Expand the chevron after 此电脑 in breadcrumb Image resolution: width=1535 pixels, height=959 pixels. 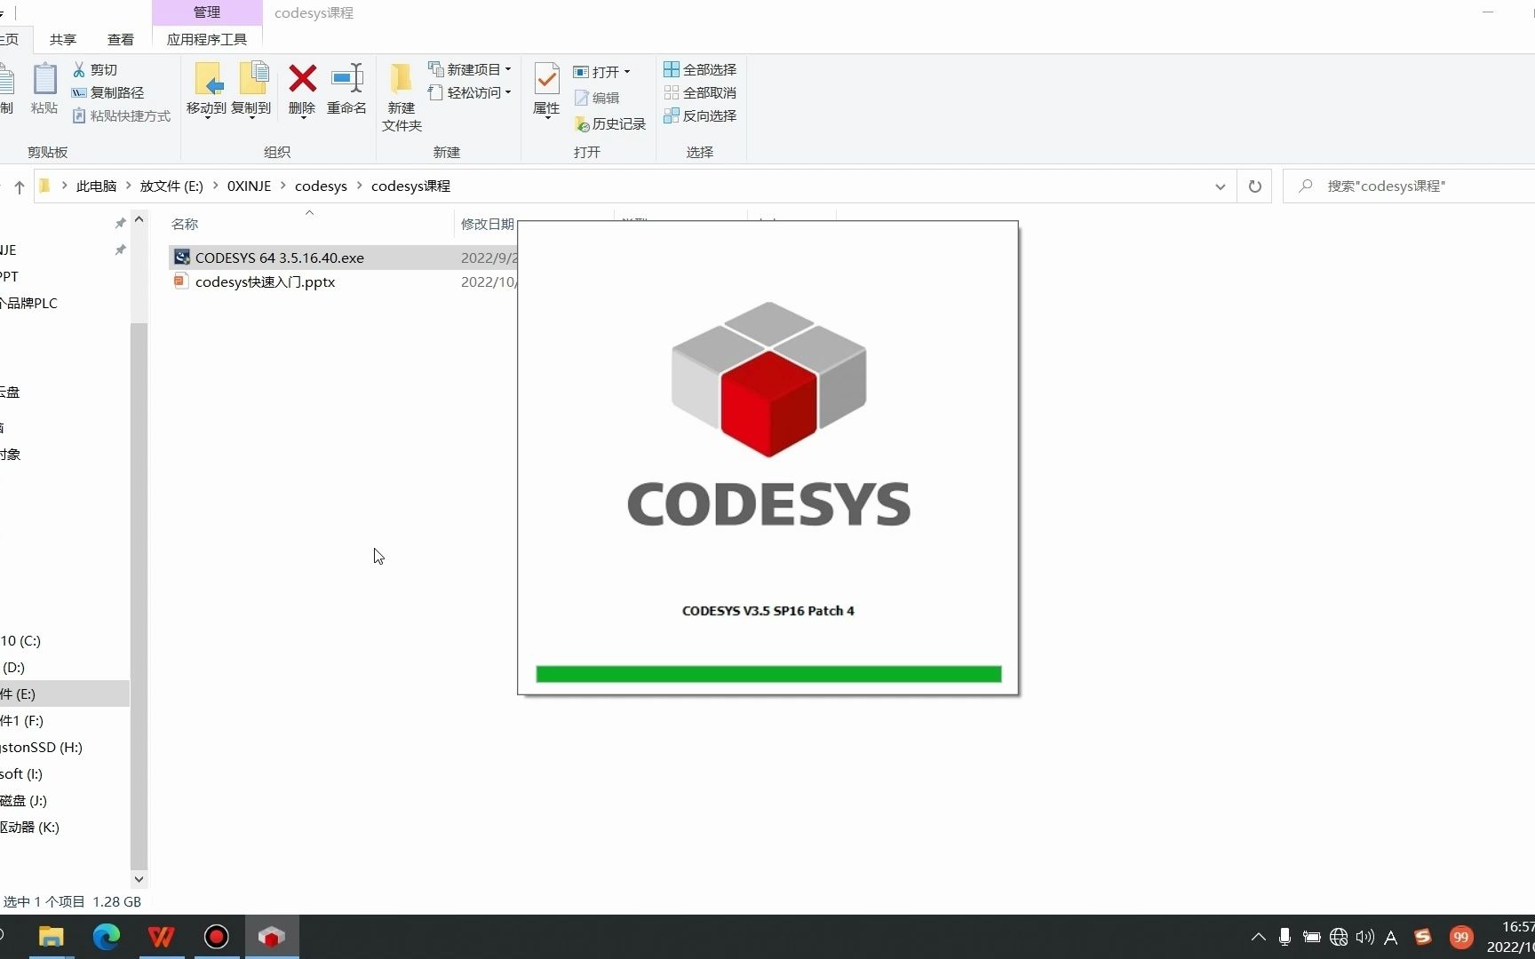128,186
